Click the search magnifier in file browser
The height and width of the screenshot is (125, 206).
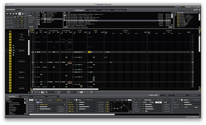(x=65, y=13)
